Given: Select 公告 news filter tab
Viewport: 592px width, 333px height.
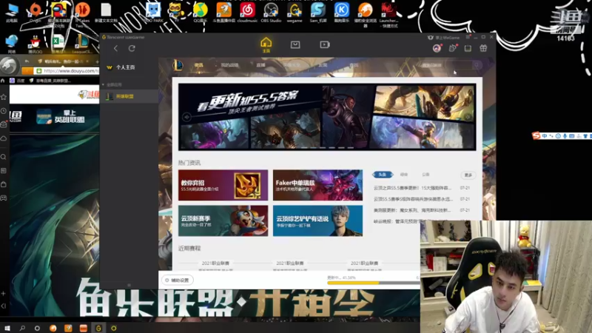Looking at the screenshot, I should click(x=426, y=175).
